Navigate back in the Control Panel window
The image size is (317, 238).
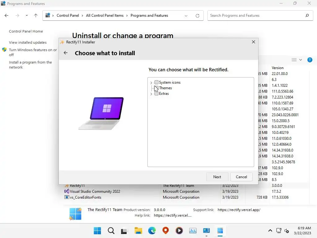[x=7, y=15]
